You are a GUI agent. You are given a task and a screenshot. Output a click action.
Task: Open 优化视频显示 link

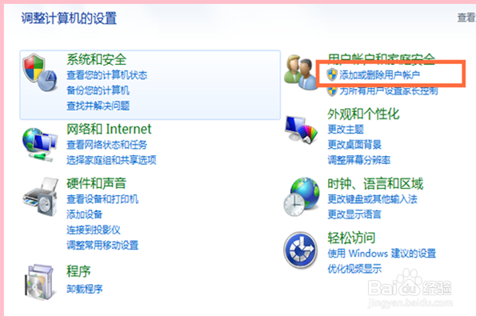(354, 269)
